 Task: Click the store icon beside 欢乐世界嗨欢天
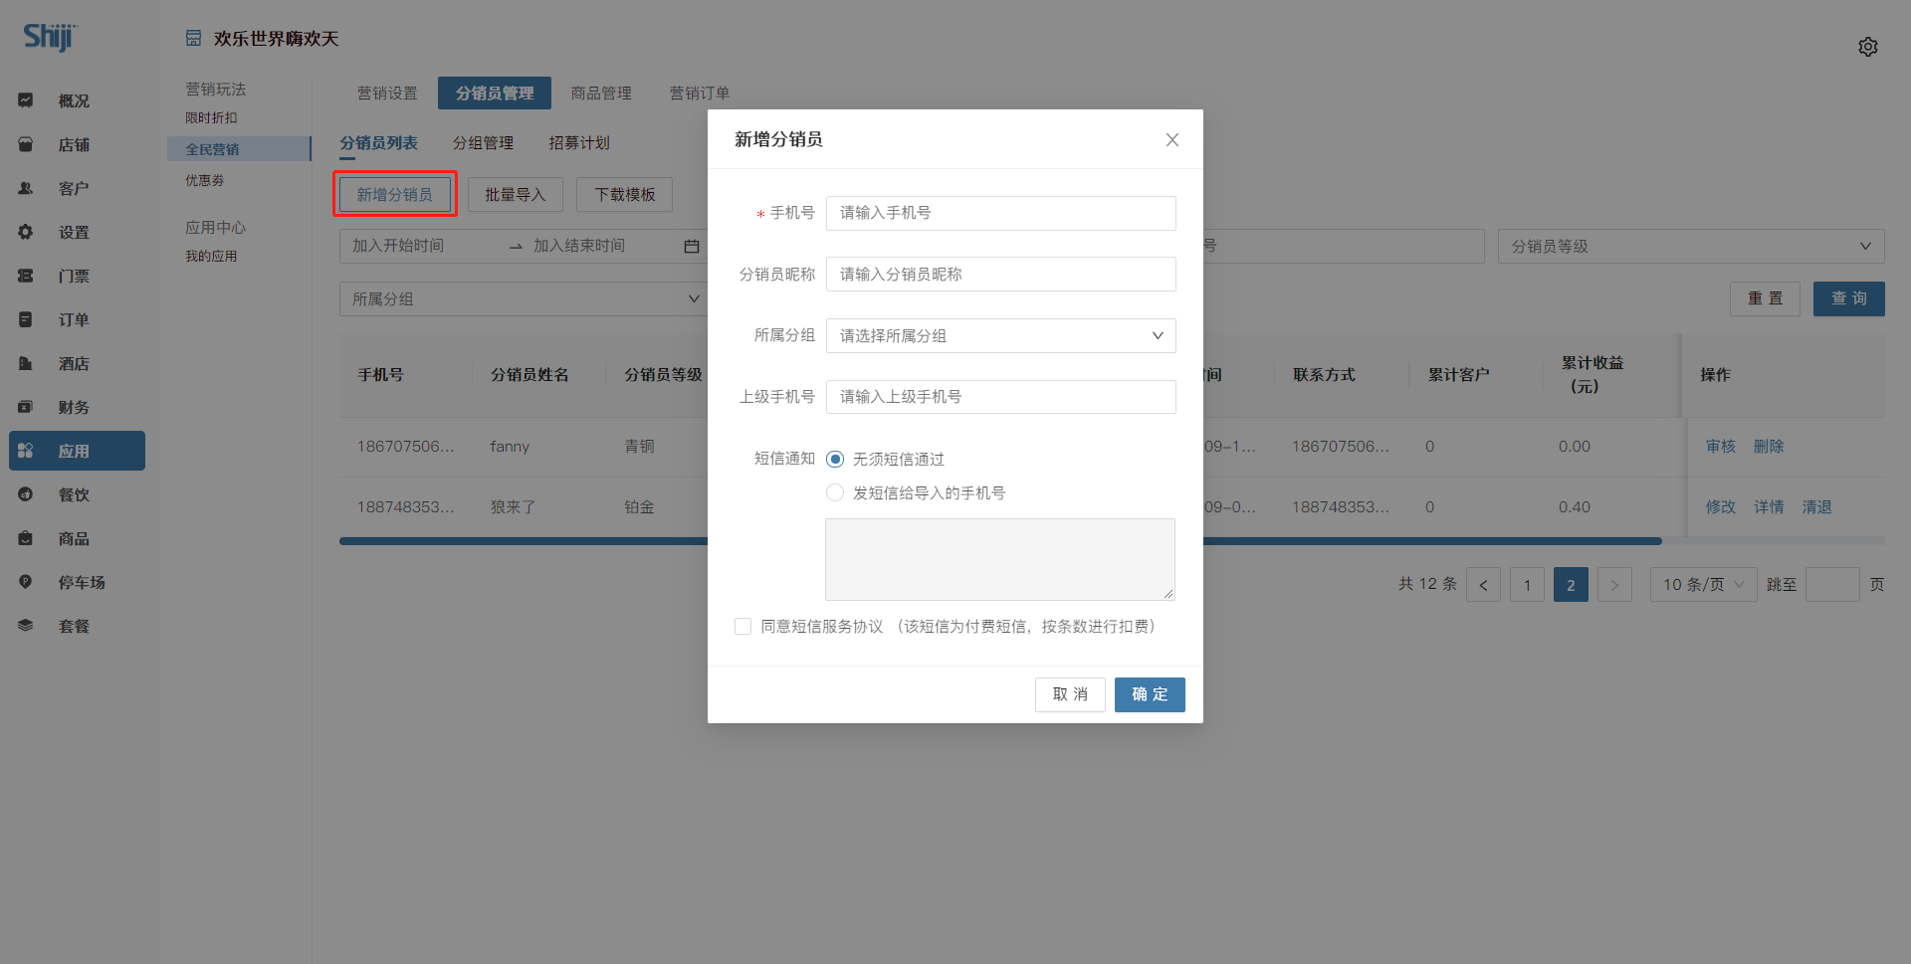pos(193,38)
